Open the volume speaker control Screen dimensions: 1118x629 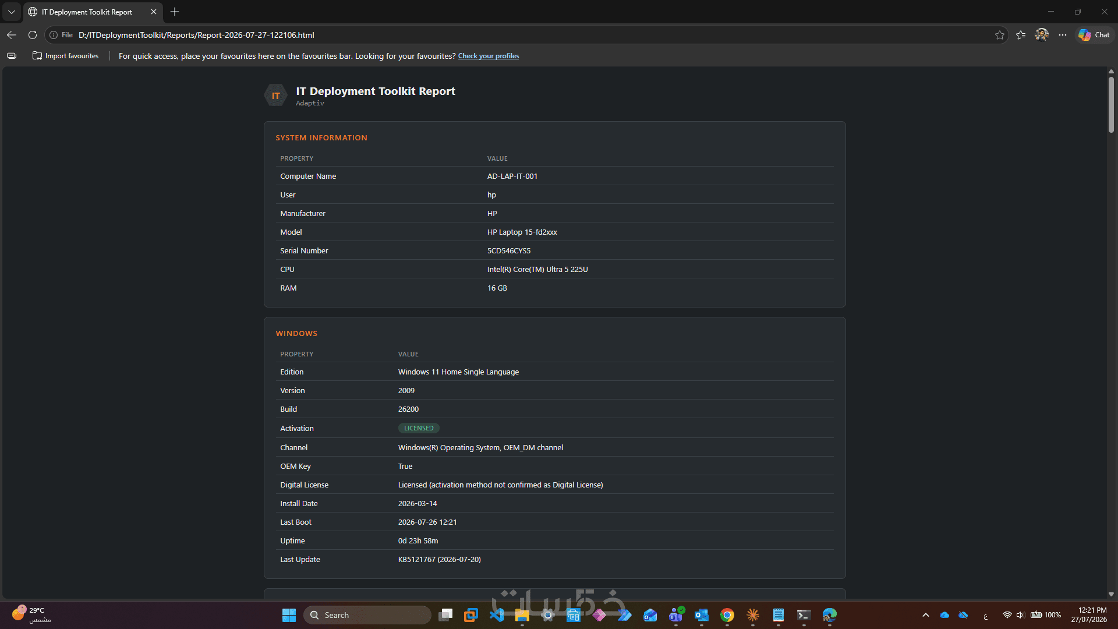[x=1020, y=615]
